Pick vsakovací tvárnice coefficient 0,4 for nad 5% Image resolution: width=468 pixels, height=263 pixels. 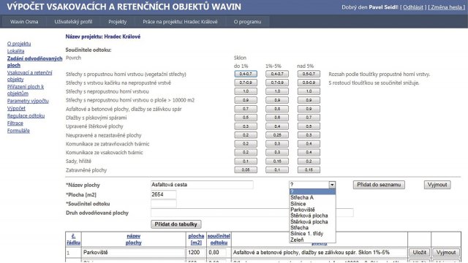click(x=309, y=153)
